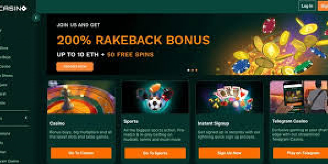Open the playing cards Instant Signup thumbnail
328x164 pixels.
pos(230,97)
